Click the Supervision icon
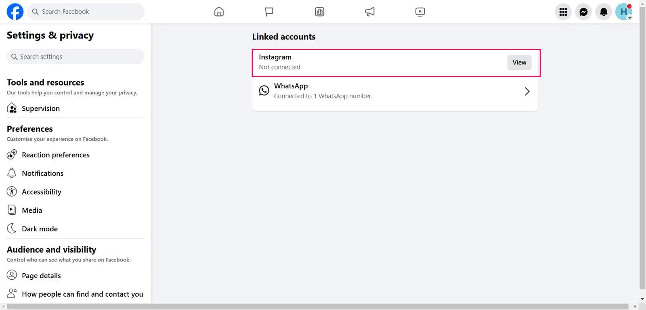This screenshot has width=646, height=310. (12, 108)
